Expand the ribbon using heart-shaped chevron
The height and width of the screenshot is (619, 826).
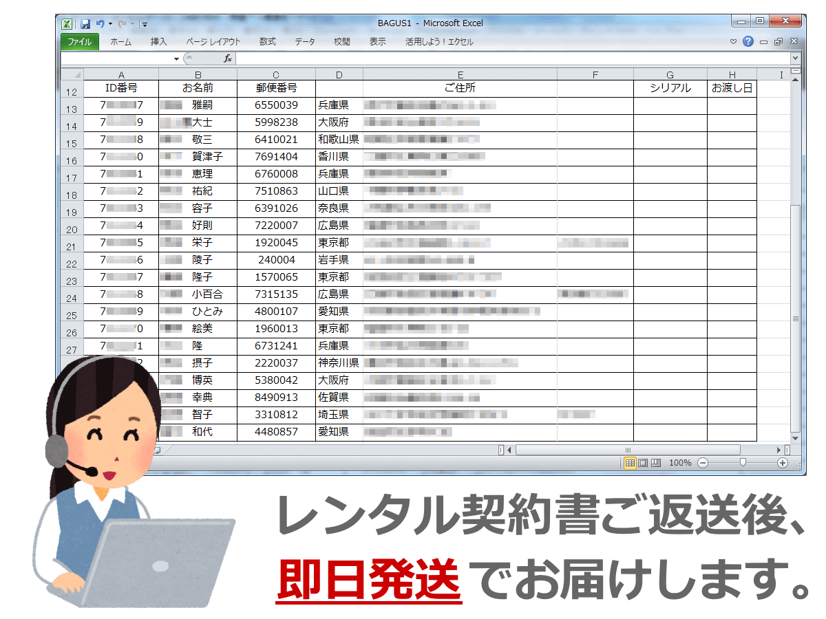[x=734, y=42]
